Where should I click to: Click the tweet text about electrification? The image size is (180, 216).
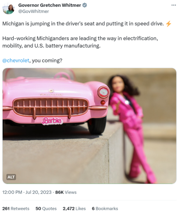click(x=80, y=42)
